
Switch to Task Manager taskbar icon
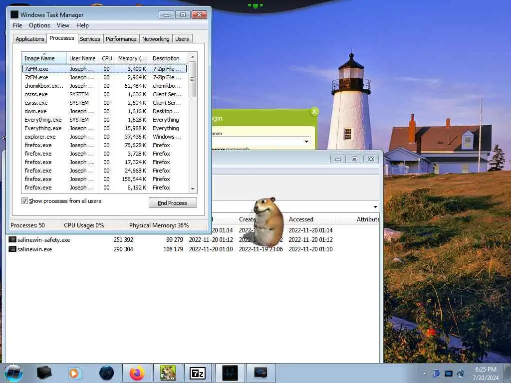tap(230, 373)
